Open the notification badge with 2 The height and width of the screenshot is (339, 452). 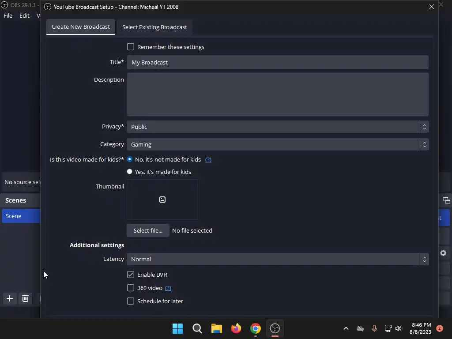click(x=440, y=328)
